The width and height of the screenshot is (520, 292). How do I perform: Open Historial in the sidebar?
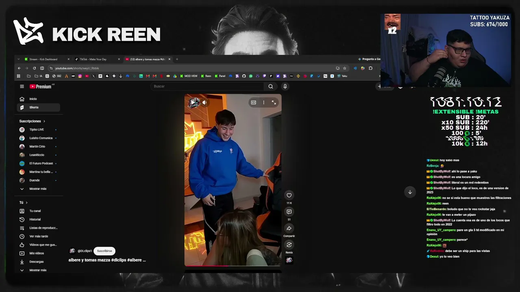click(39, 219)
